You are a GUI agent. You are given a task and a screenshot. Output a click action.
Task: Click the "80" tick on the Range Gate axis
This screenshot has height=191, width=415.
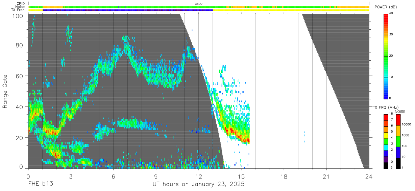(x=19, y=45)
